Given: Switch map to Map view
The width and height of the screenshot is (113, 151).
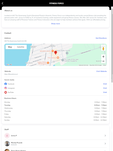Looking at the screenshot, I should pyautogui.click(x=10, y=47).
